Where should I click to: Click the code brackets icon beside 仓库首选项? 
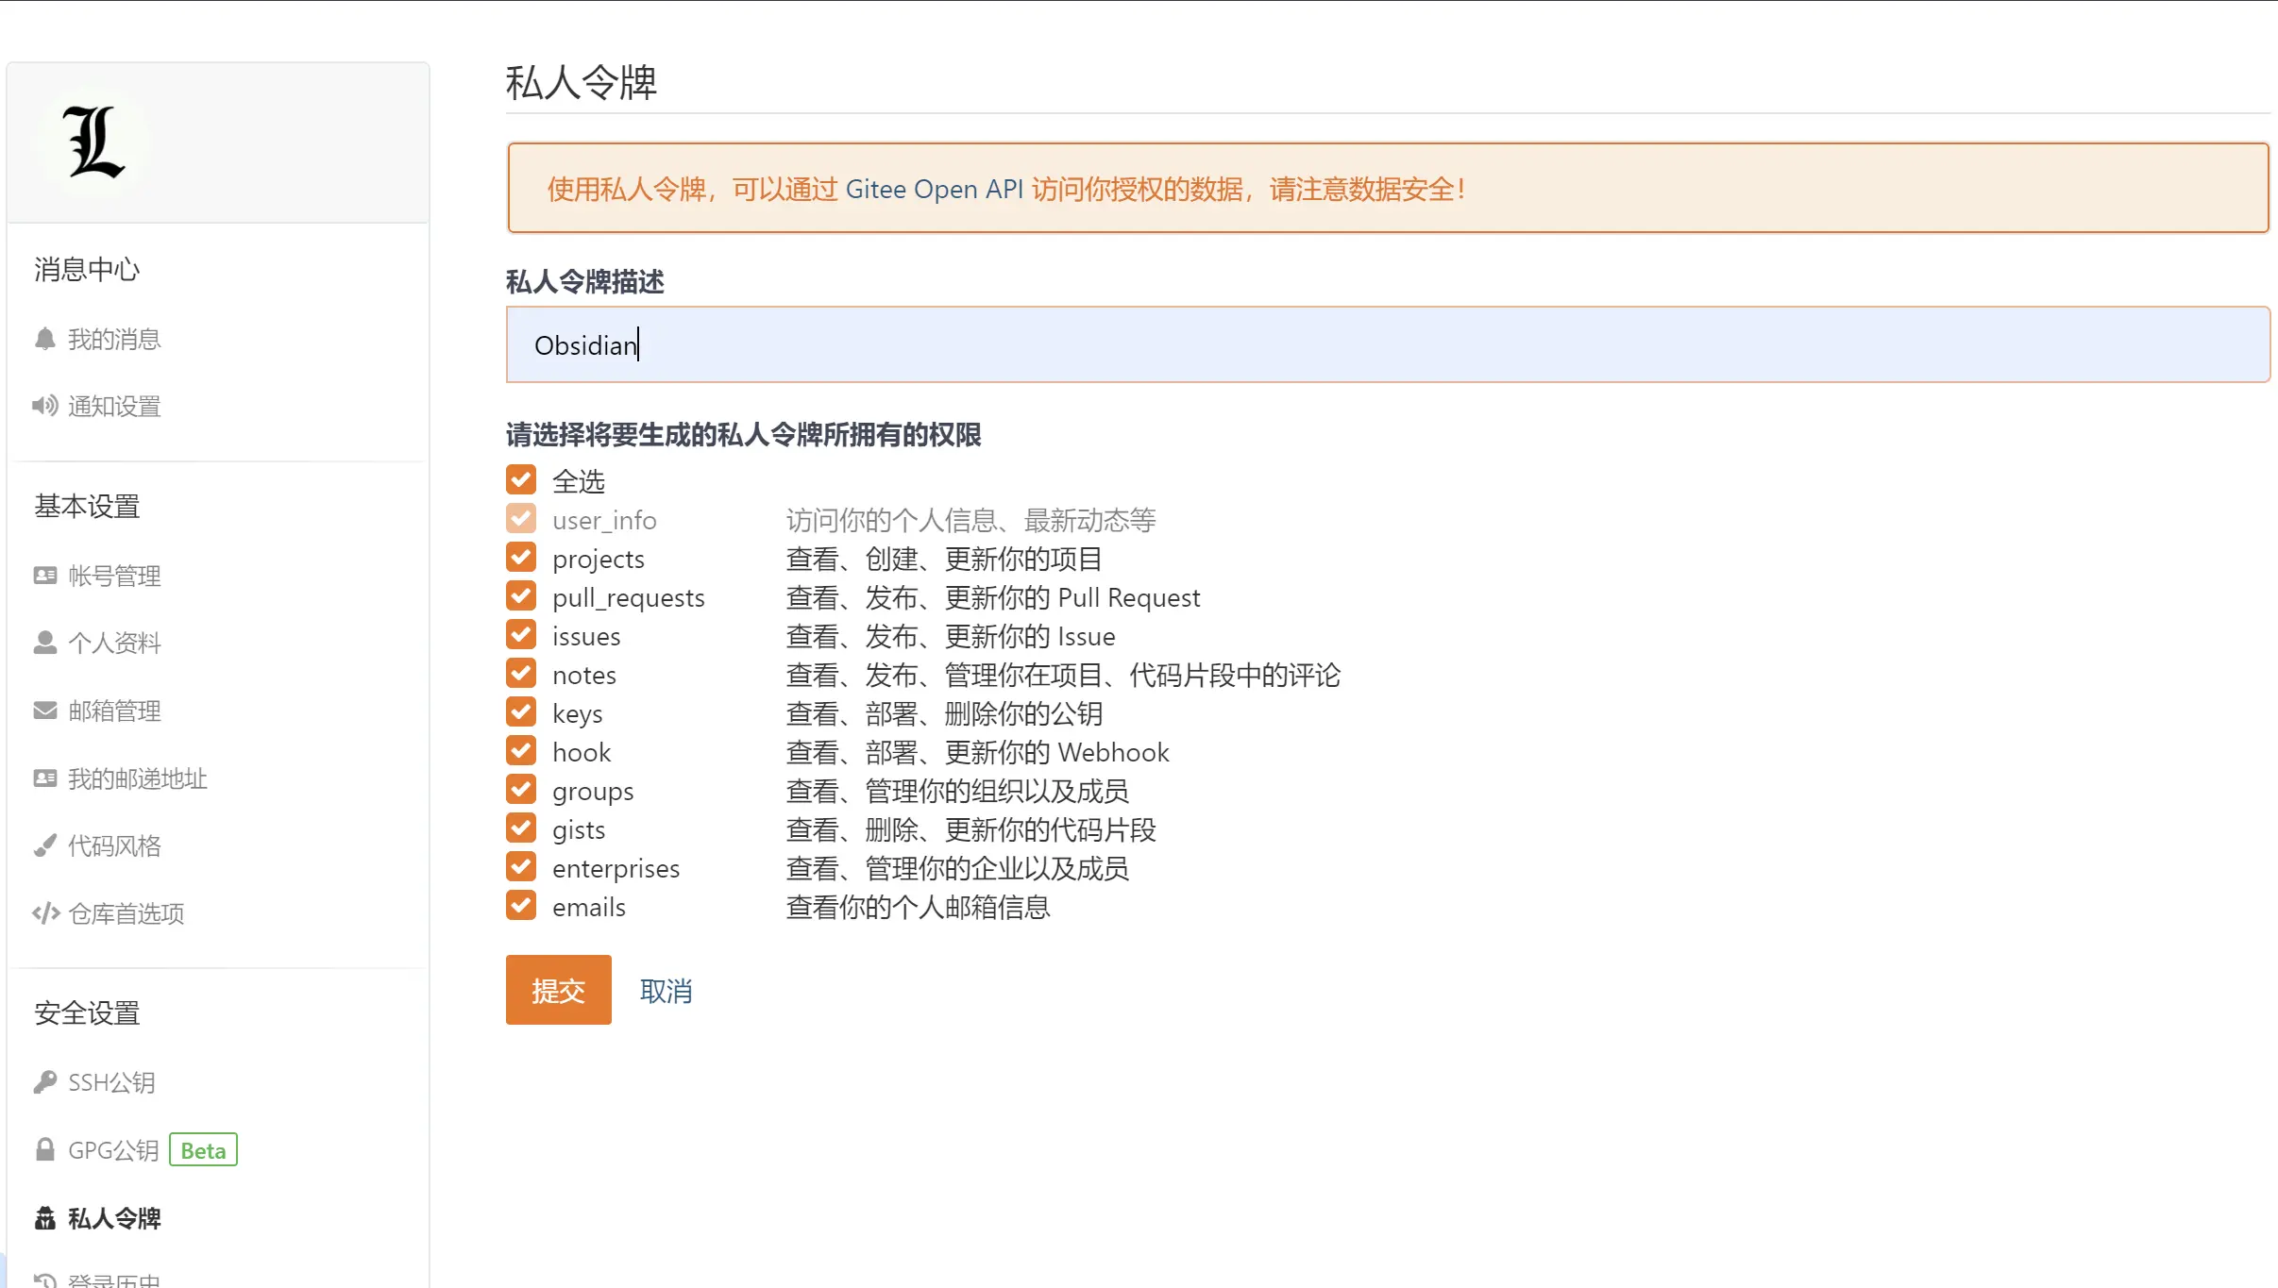coord(45,913)
